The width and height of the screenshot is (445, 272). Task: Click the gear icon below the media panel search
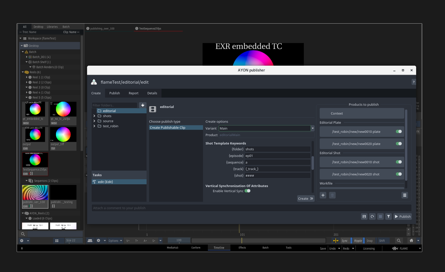[x=22, y=241]
